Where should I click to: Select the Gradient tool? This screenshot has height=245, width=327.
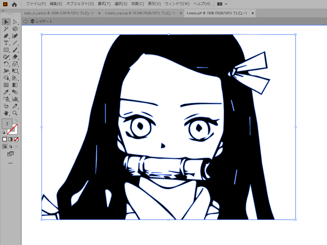coord(15,85)
